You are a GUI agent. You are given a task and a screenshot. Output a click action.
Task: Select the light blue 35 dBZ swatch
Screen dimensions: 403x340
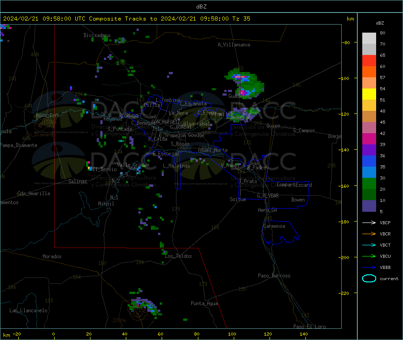[369, 172]
